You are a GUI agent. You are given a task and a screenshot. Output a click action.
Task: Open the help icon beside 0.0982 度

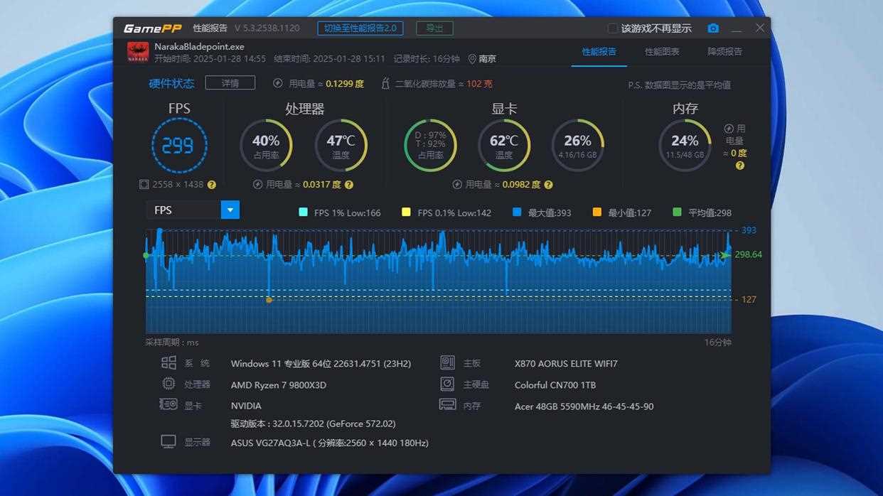point(548,185)
